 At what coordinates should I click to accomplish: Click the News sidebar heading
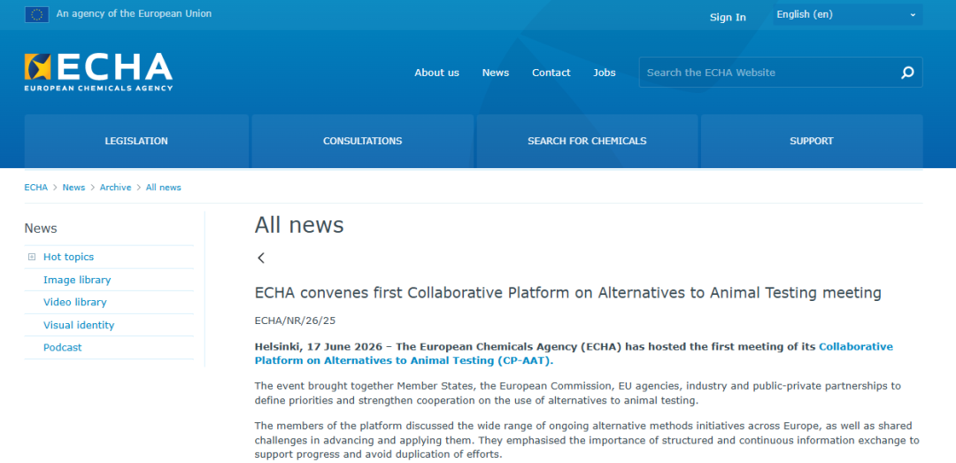point(41,228)
